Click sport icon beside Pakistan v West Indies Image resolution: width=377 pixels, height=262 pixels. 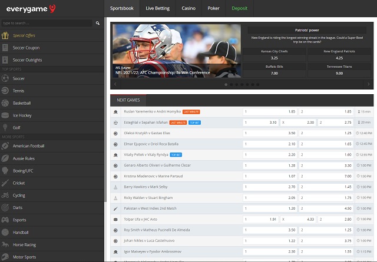coord(115,208)
